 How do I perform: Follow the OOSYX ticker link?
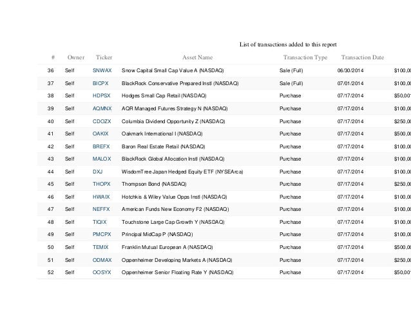click(x=102, y=272)
